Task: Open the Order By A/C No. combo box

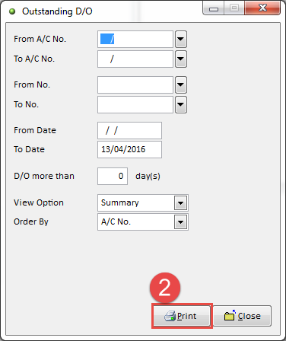Action: pyautogui.click(x=143, y=222)
